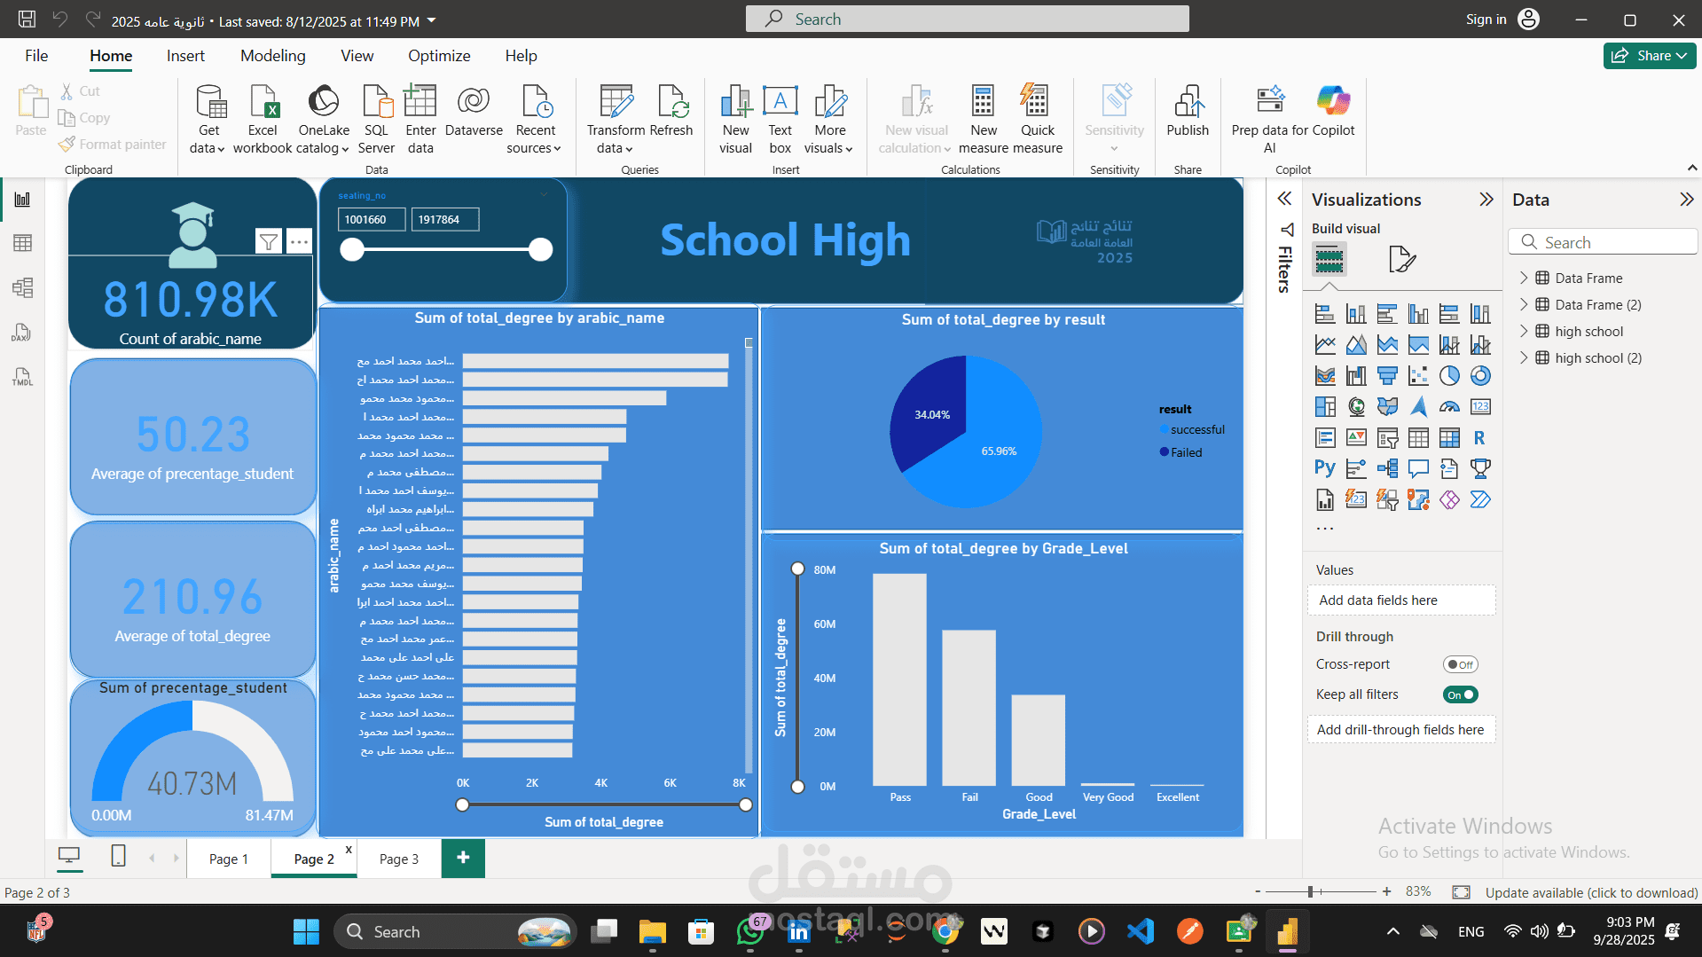
Task: Click Sign in
Action: [1486, 20]
